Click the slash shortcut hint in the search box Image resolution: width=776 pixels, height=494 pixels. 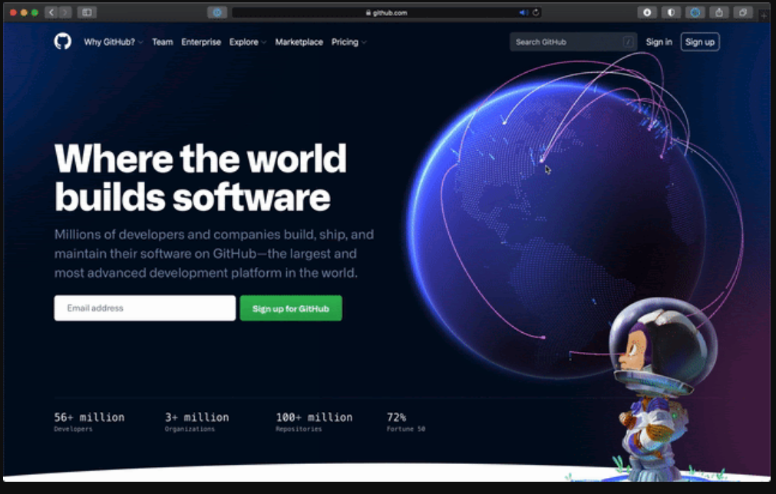628,42
